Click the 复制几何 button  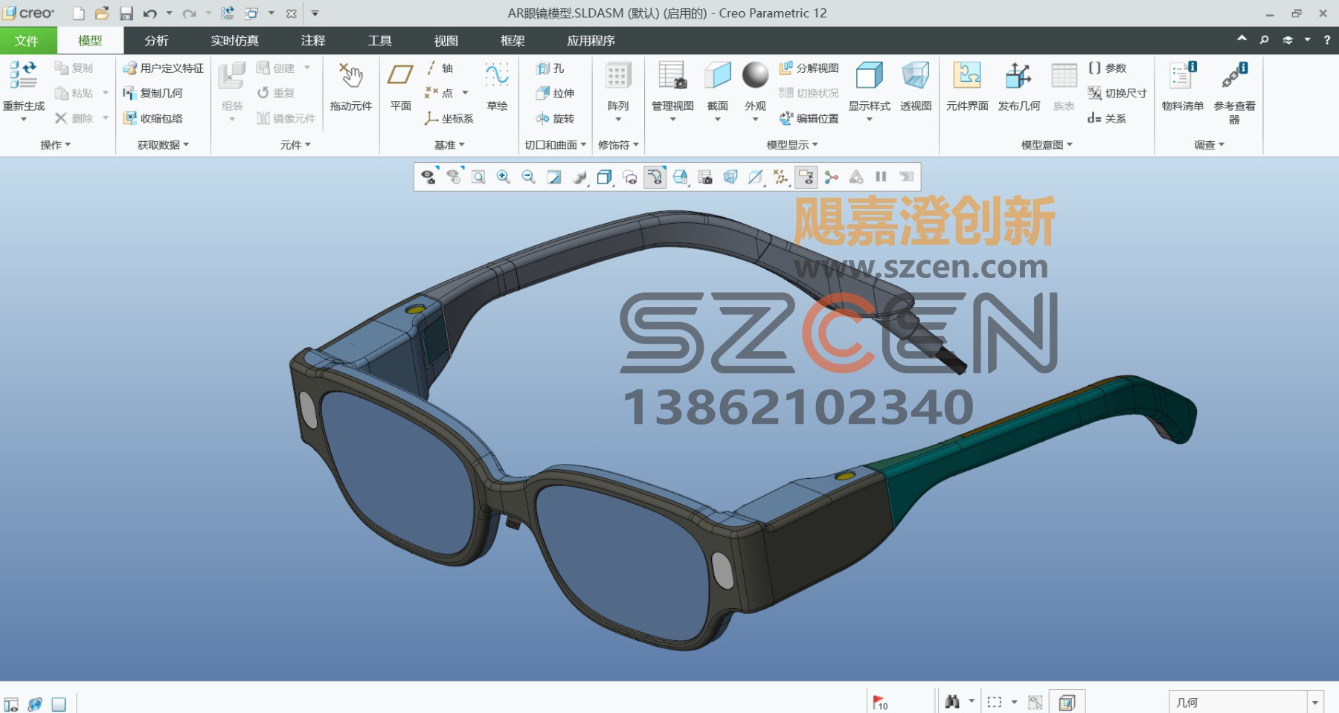point(152,94)
